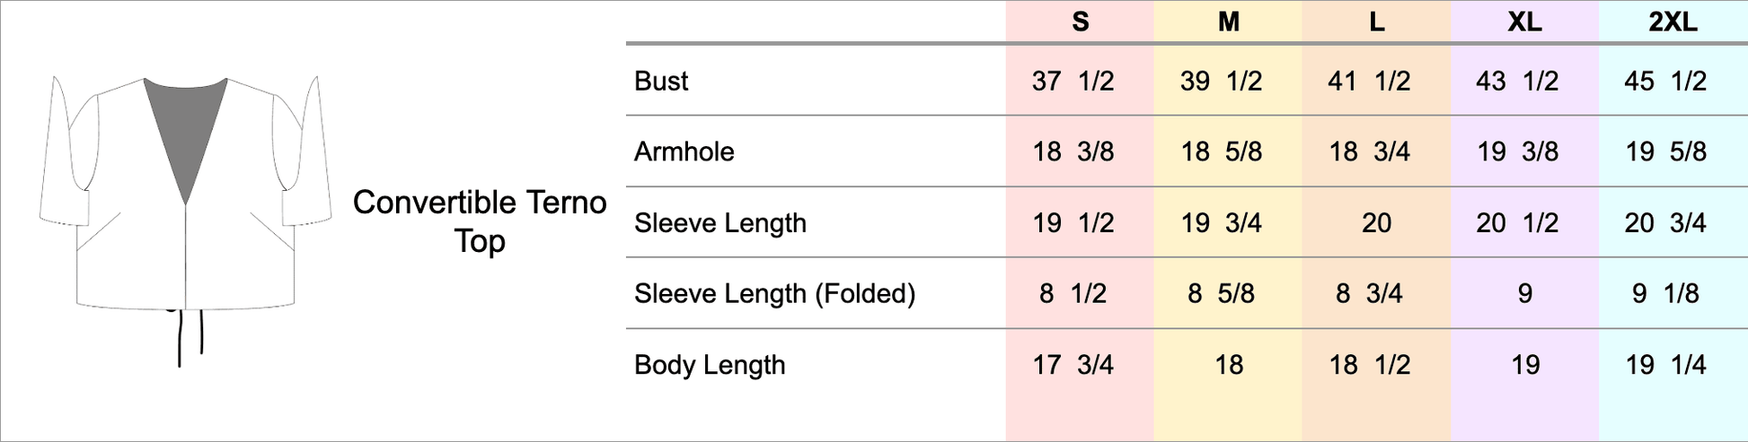
Task: Click the Body Length value for 2XL
Action: coord(1665,365)
